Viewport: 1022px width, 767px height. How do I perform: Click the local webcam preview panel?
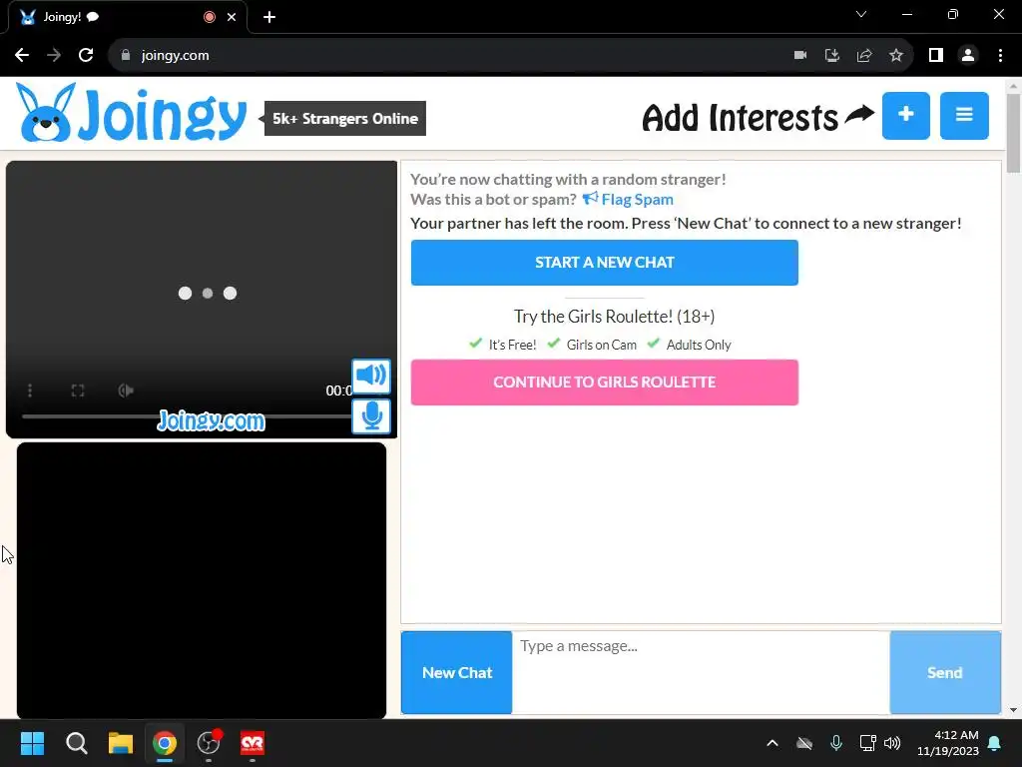coord(202,580)
